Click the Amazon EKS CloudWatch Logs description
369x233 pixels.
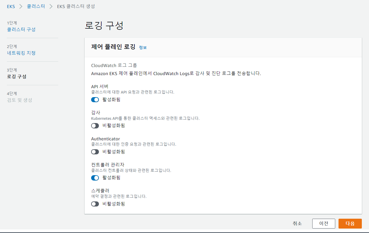(176, 73)
